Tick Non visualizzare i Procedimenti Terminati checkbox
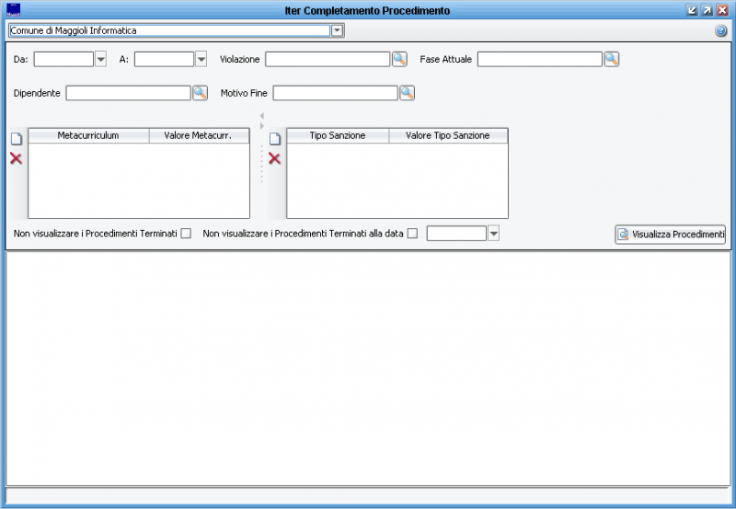This screenshot has width=736, height=509. point(186,234)
